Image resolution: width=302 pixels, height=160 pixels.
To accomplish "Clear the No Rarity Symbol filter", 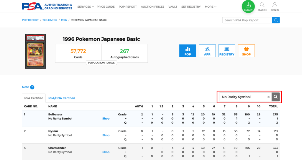I will click(x=268, y=97).
